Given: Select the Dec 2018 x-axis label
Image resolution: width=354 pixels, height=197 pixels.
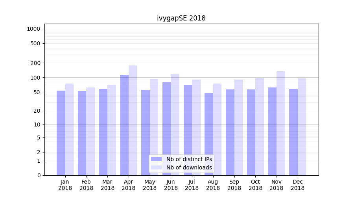Looking at the screenshot, I should point(297,185).
